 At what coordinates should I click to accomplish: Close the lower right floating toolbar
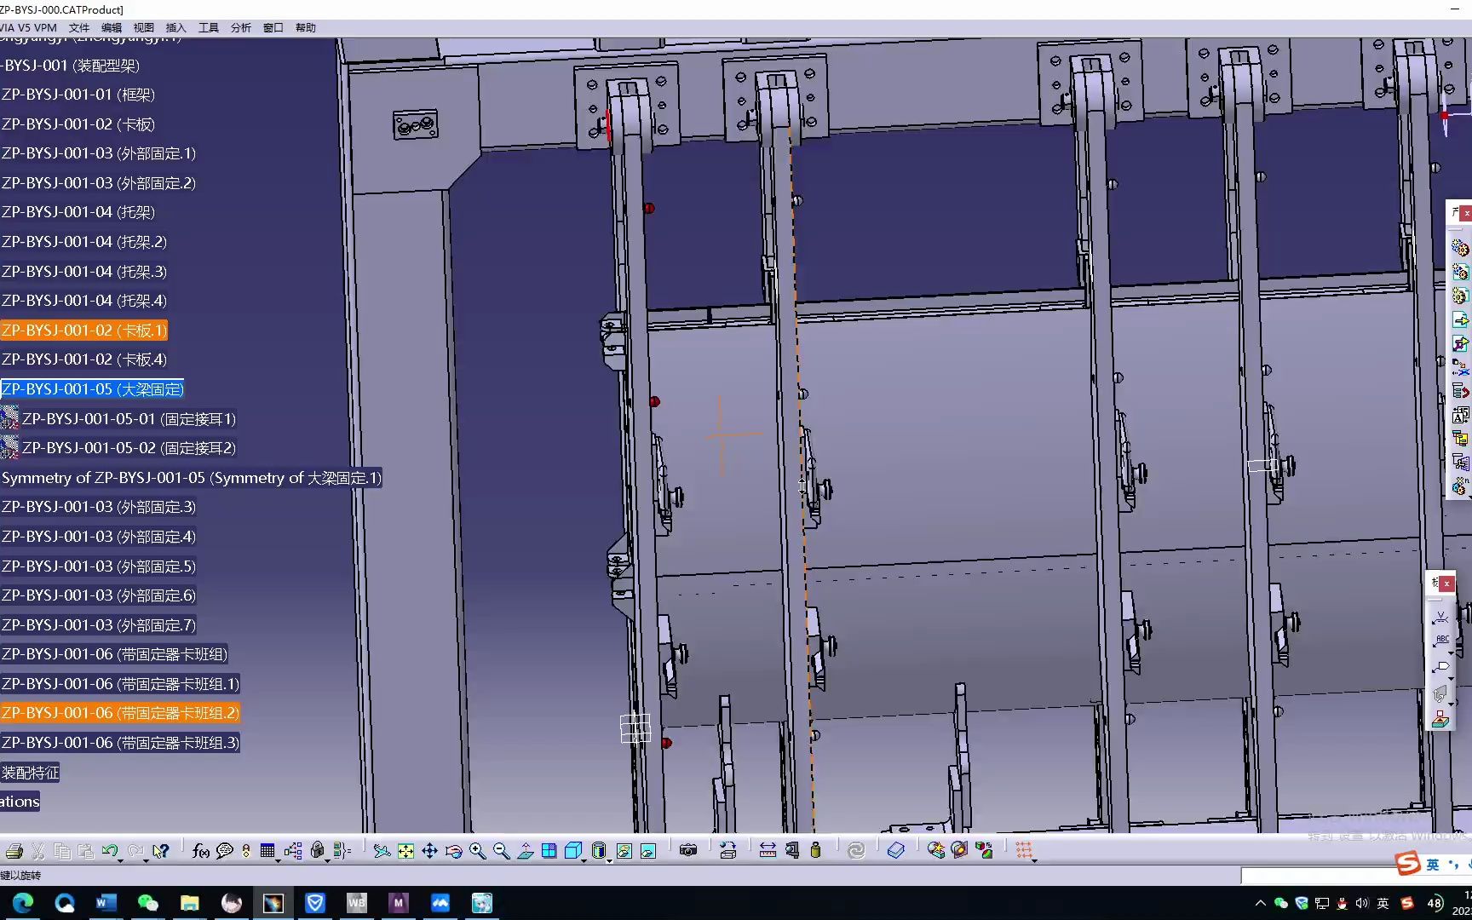[1446, 584]
